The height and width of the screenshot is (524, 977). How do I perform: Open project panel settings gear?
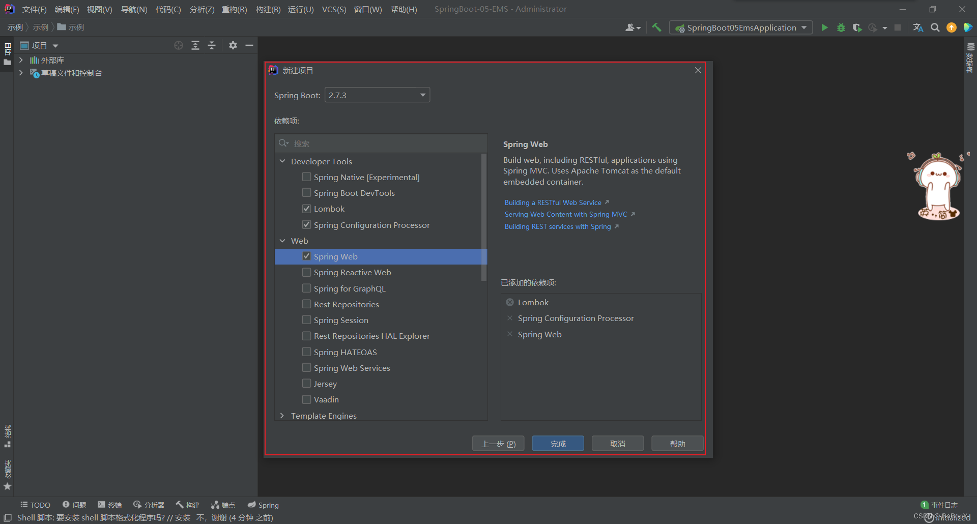[x=233, y=45]
